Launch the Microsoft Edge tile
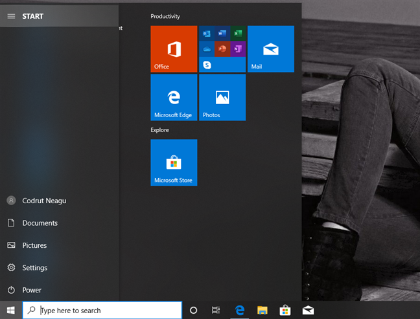Screen dimensions: 420x319 (x=174, y=97)
